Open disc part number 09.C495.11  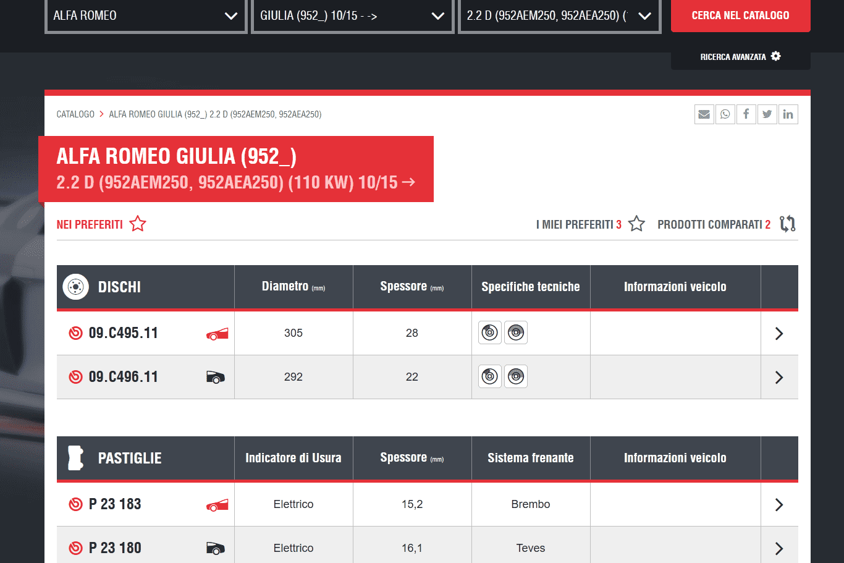[x=124, y=333]
